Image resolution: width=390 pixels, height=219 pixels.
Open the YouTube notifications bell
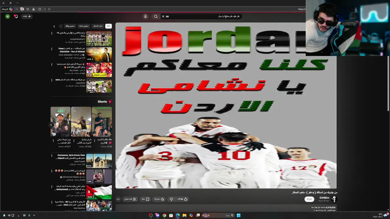point(16,16)
